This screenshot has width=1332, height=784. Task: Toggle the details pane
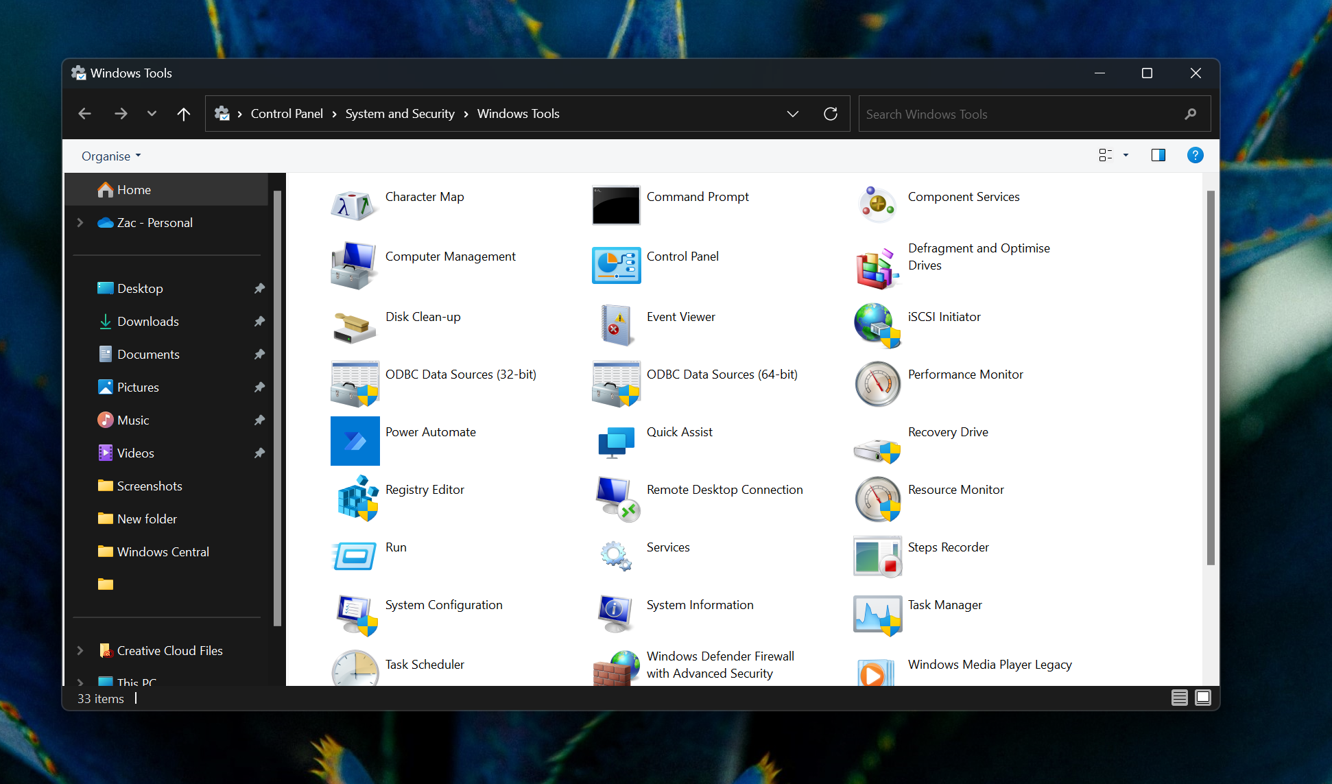pos(1158,155)
